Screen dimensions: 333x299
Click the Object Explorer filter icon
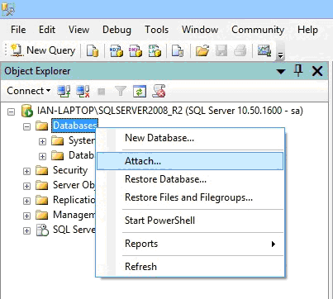pos(121,91)
